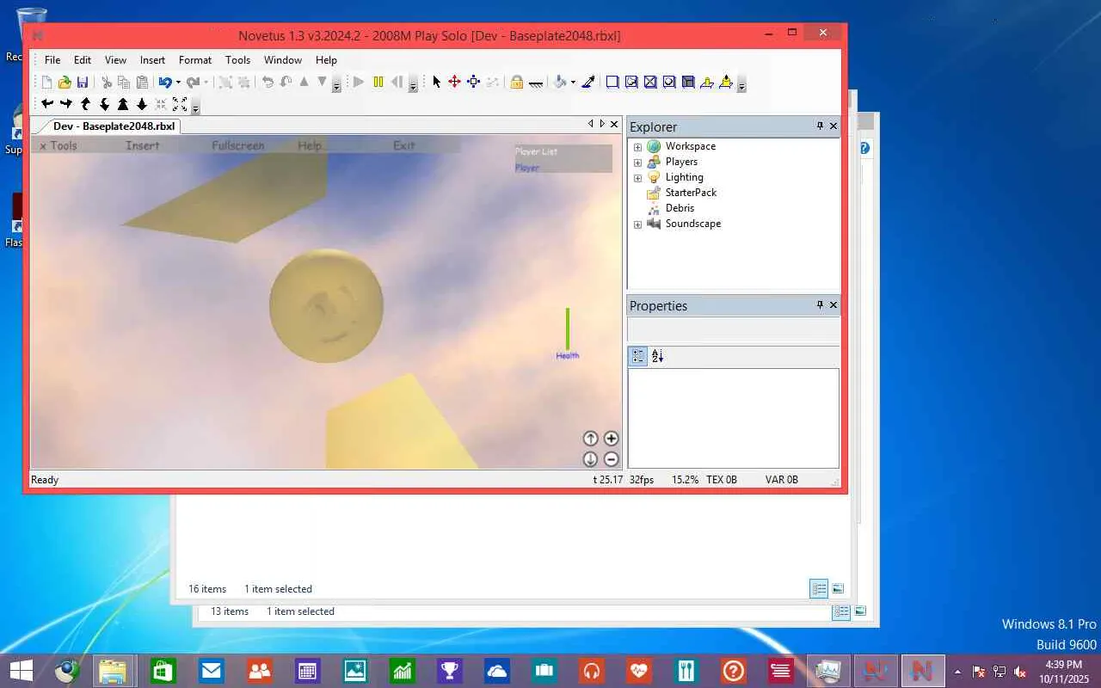Click in-game camera zoom out minus button
The image size is (1101, 688).
pos(611,459)
